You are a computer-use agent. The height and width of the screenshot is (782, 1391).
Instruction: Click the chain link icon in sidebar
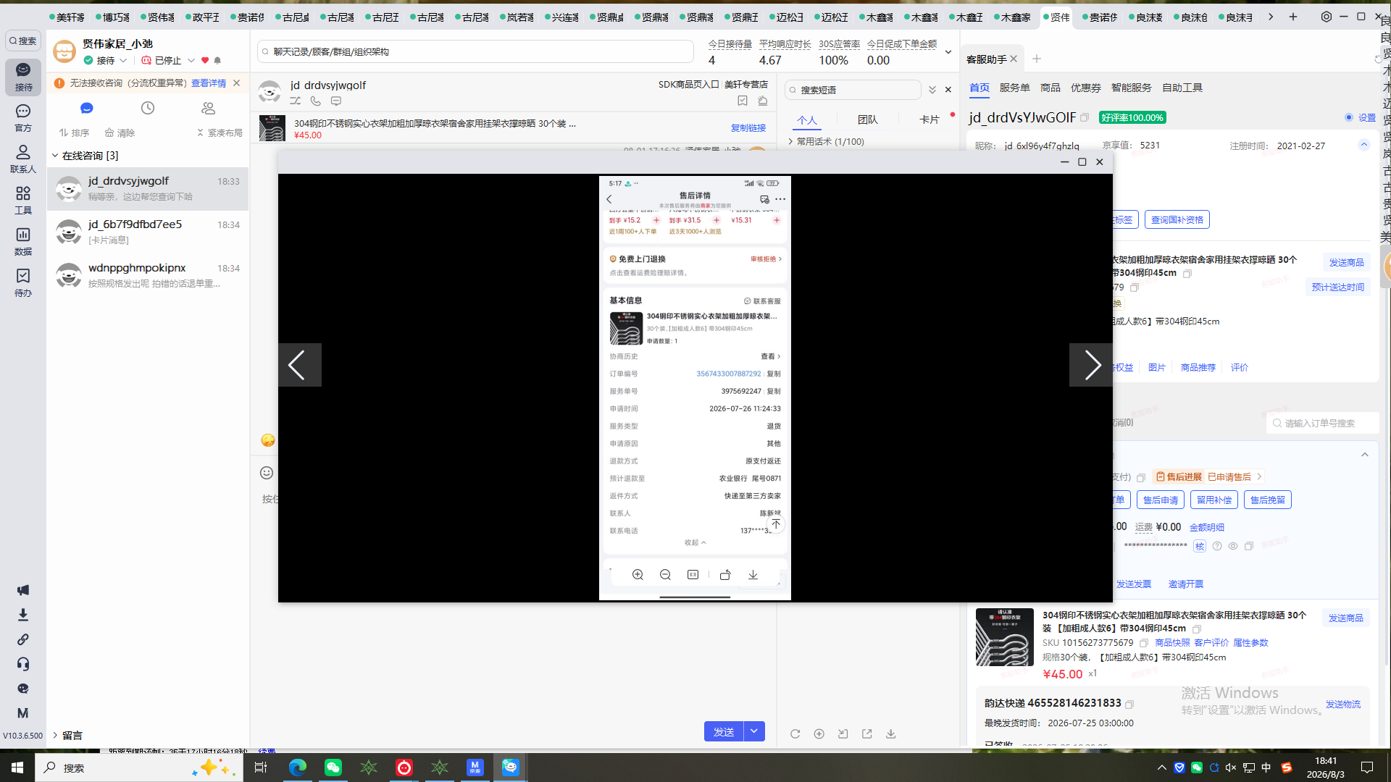[x=23, y=639]
